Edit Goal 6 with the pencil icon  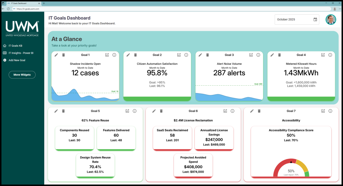(x=154, y=111)
